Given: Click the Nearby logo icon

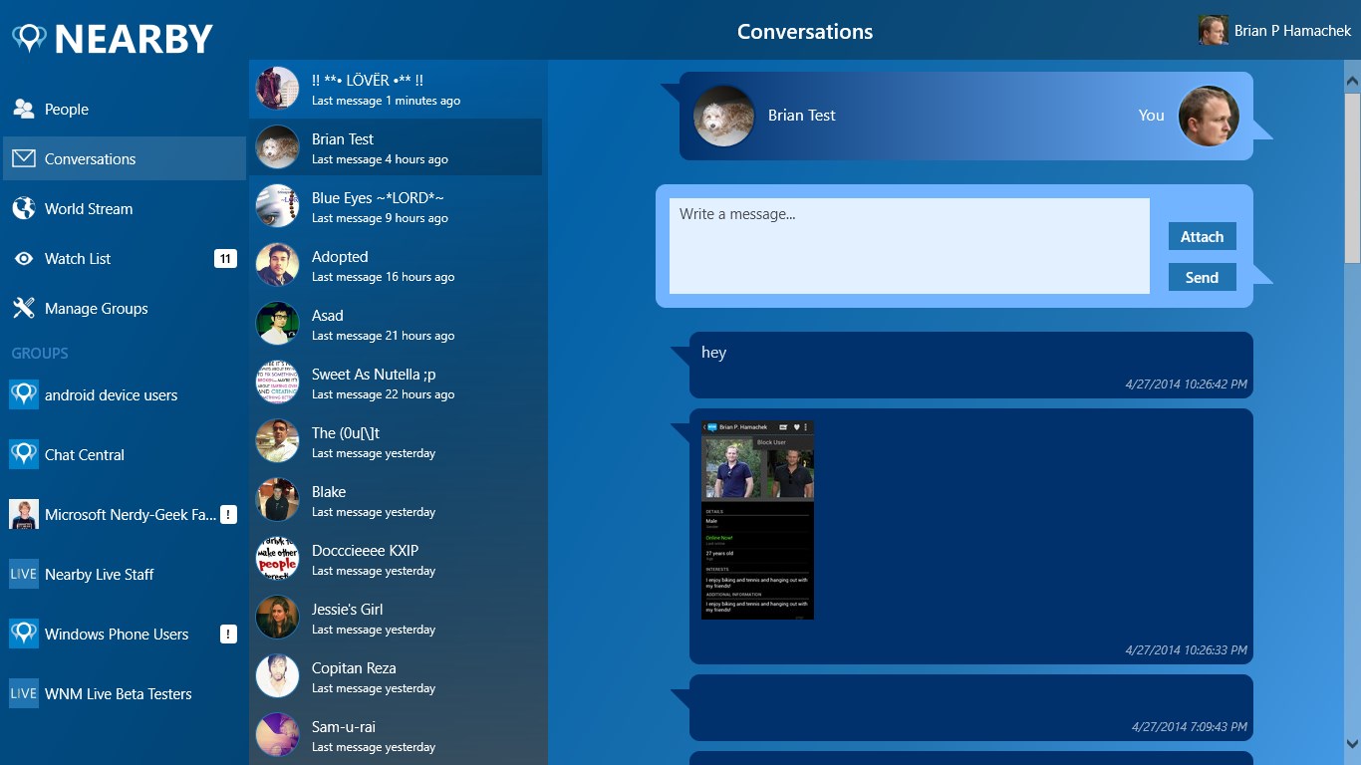Looking at the screenshot, I should click(x=30, y=38).
